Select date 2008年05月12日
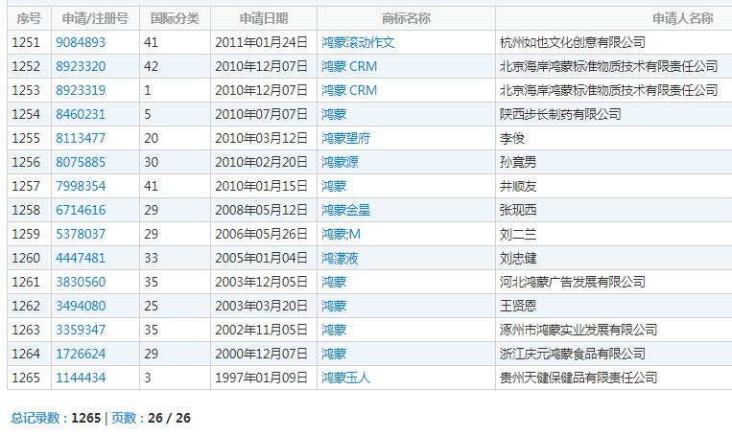 (x=261, y=210)
